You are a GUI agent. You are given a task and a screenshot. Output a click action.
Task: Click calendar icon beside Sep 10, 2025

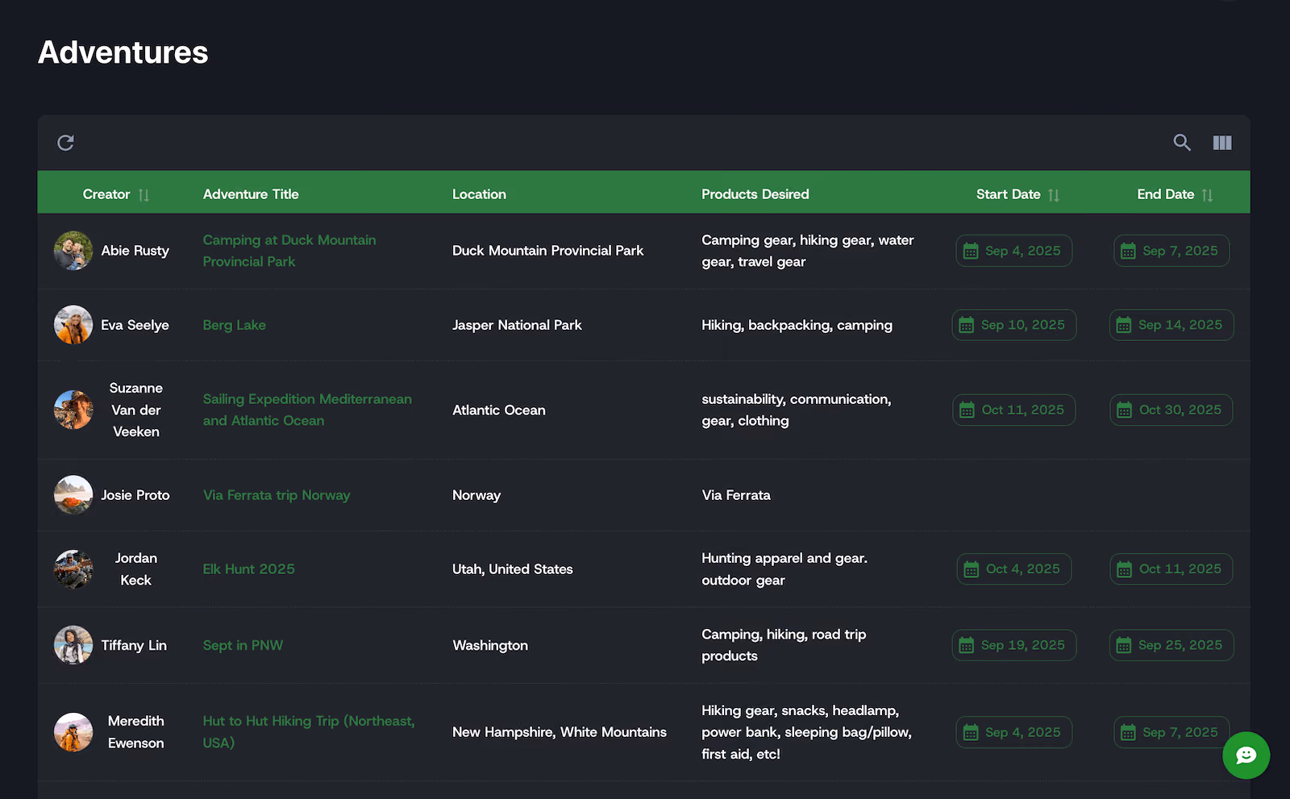pos(966,325)
